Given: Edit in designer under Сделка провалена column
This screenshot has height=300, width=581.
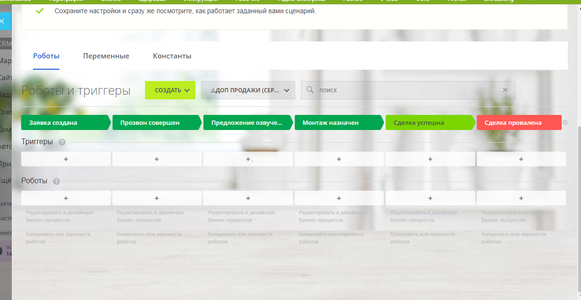Looking at the screenshot, I should tap(515, 216).
